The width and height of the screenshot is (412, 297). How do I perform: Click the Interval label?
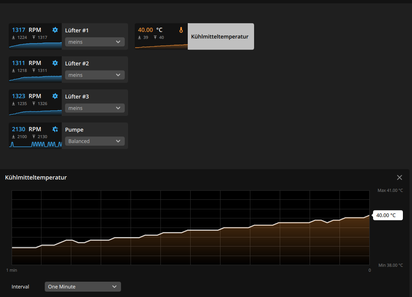pos(20,287)
